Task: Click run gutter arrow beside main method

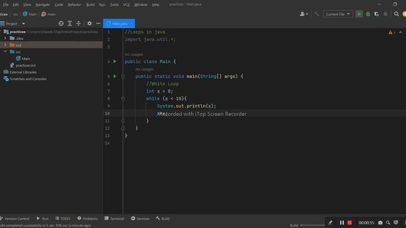Action: (x=115, y=76)
